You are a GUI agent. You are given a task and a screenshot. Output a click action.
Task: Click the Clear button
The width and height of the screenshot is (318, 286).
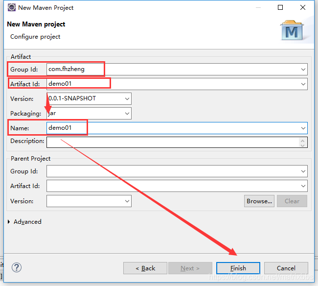point(292,201)
